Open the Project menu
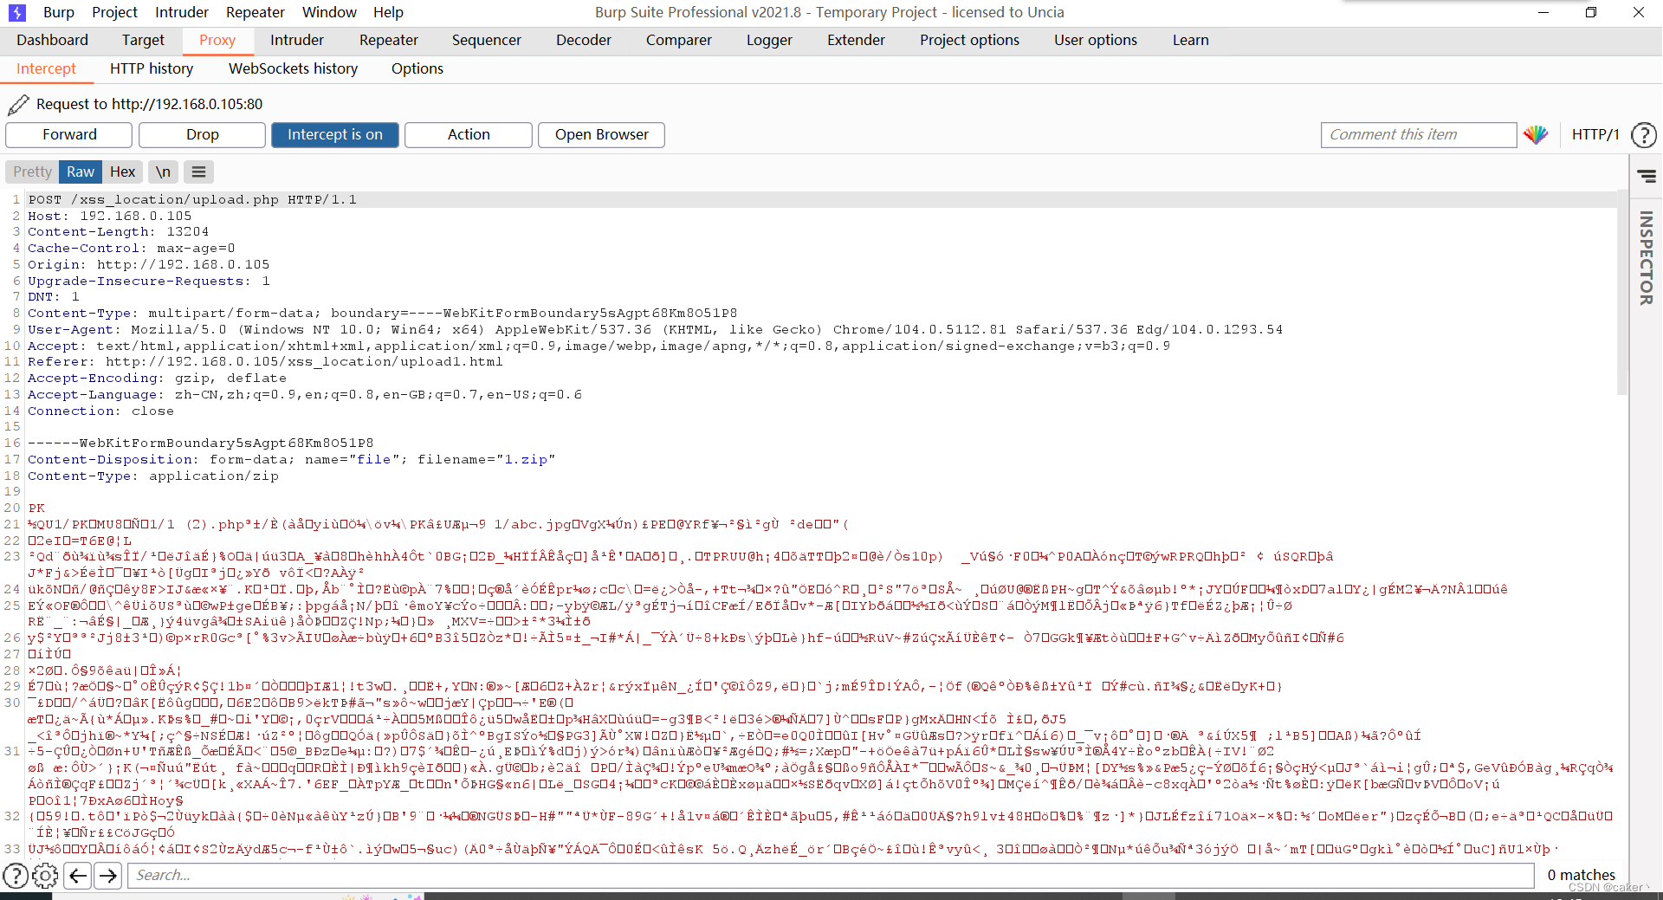Image resolution: width=1663 pixels, height=900 pixels. point(114,12)
